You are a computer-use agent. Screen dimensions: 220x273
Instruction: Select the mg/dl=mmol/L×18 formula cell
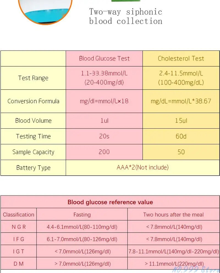tap(104, 101)
